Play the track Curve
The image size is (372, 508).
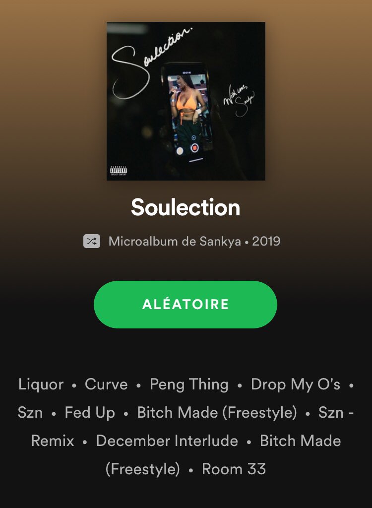(x=106, y=384)
